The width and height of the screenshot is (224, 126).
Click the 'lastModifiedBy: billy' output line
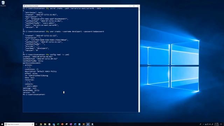[x=33, y=61]
